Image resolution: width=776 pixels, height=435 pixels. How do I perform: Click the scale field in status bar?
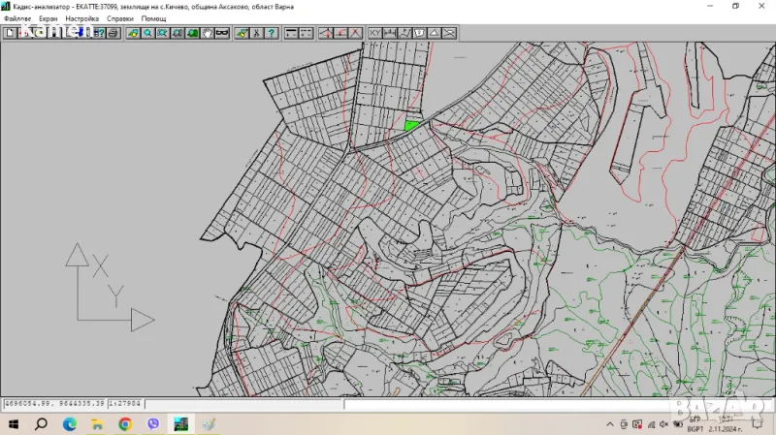tap(125, 402)
